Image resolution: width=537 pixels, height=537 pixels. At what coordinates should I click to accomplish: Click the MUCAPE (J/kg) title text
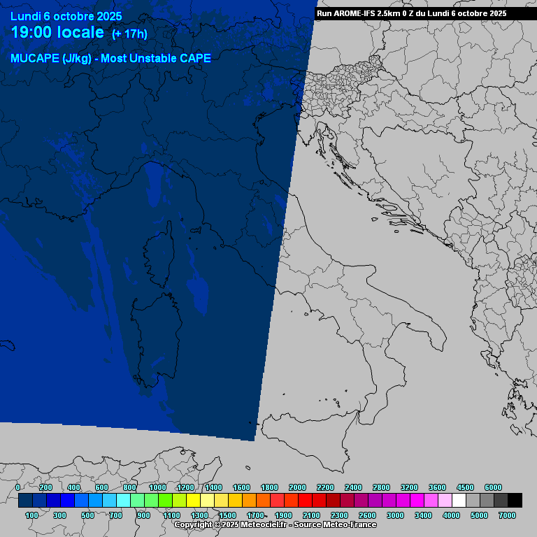click(x=110, y=58)
